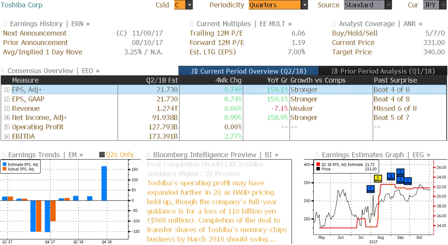Viewport: 448px width, 245px height.
Task: Open Bloomberg Intelligence Preview BI link
Action: coord(212,155)
